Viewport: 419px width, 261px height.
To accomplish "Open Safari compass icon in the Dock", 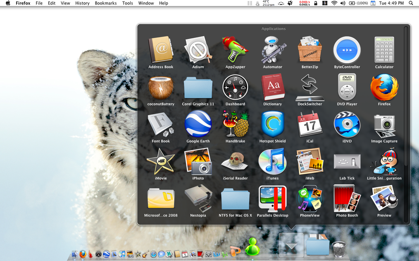I will pos(153,254).
